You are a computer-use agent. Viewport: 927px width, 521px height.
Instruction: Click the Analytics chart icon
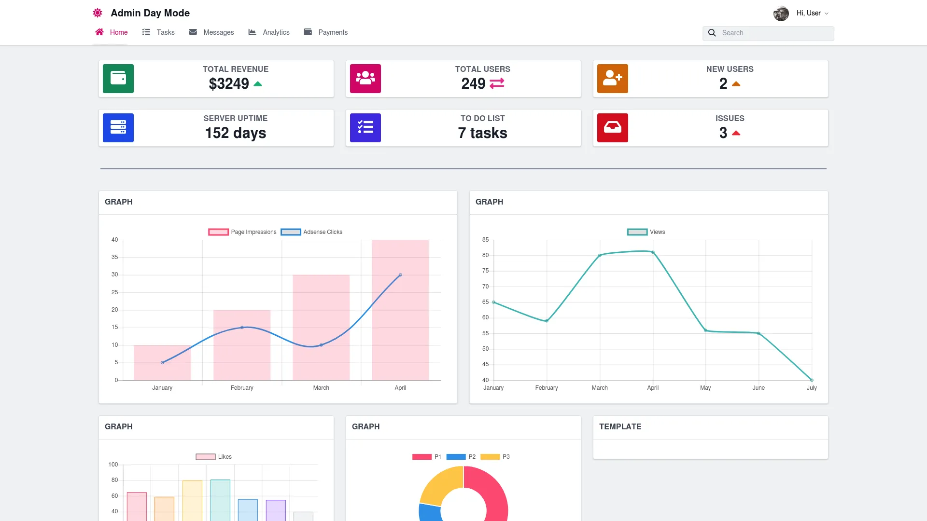252,32
